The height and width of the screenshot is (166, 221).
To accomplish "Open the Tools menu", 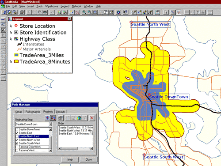I will coord(39,6).
